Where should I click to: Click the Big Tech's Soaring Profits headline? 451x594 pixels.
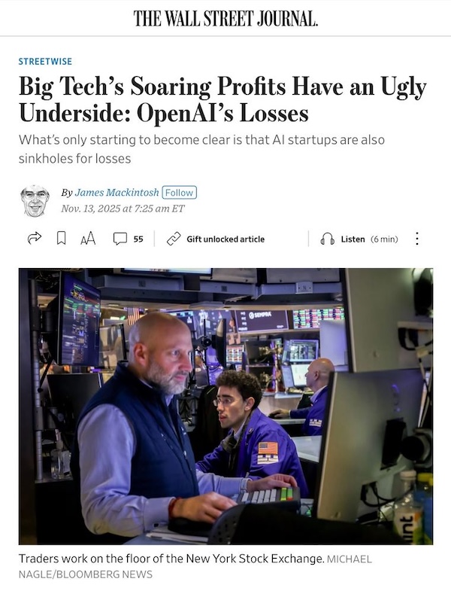pos(222,100)
